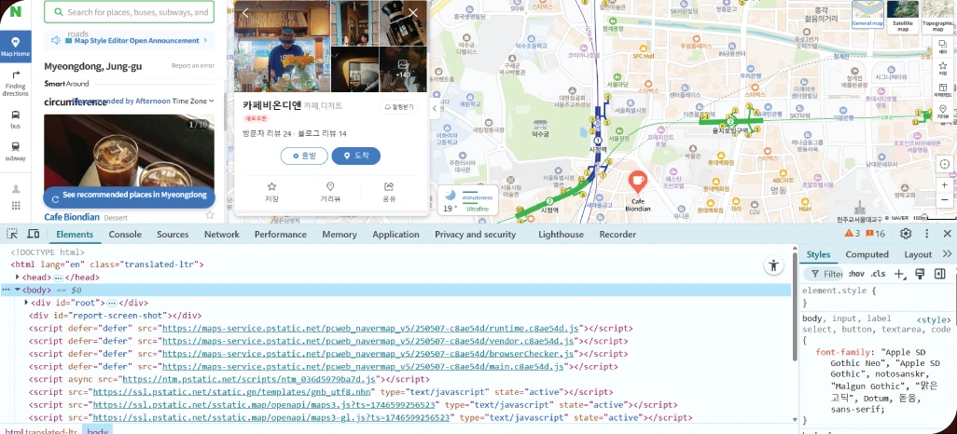The image size is (957, 434).
Task: Switch to the Performance tab
Action: pos(281,234)
